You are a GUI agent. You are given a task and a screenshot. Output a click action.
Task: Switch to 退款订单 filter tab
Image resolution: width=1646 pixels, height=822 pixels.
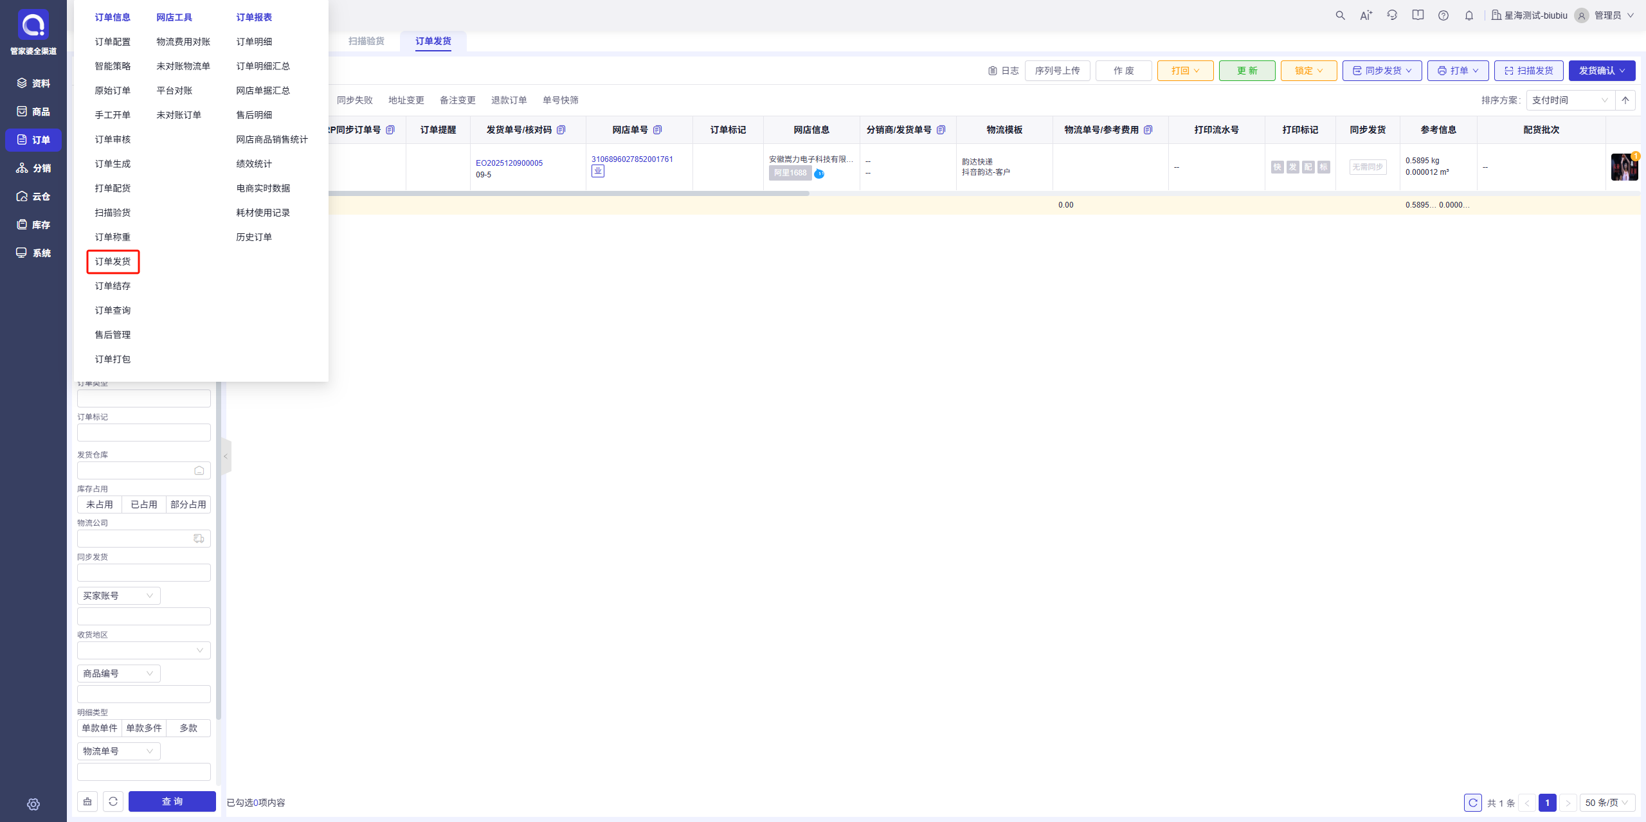[x=509, y=100]
